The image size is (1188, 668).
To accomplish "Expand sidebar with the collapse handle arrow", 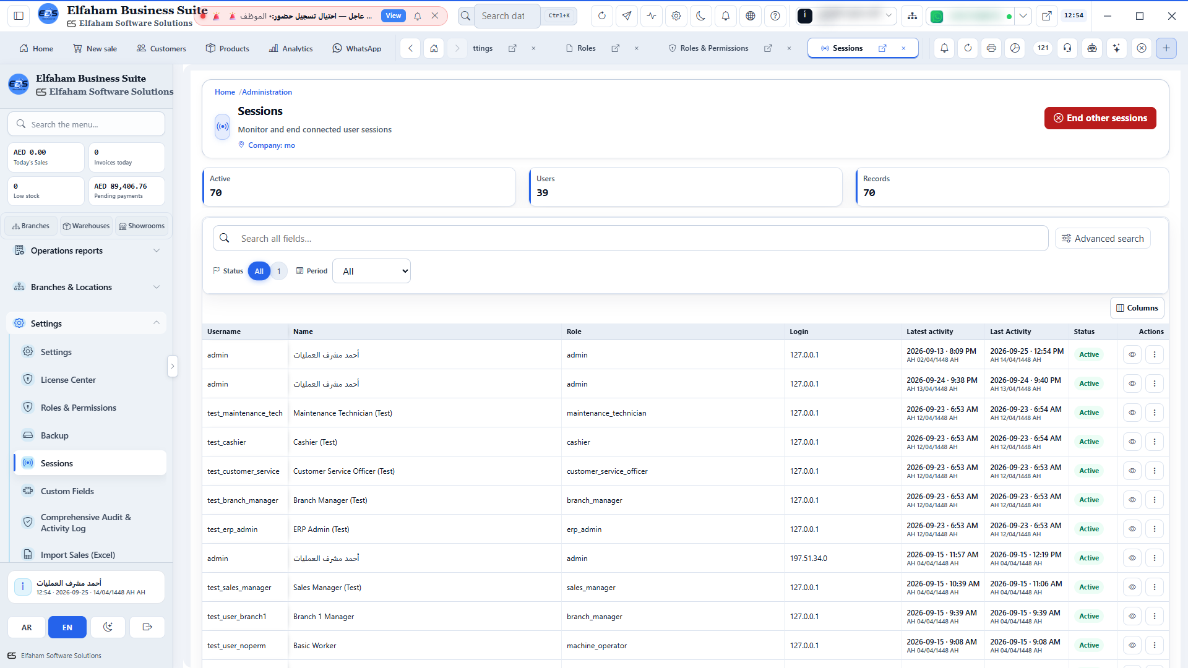I will coord(173,366).
